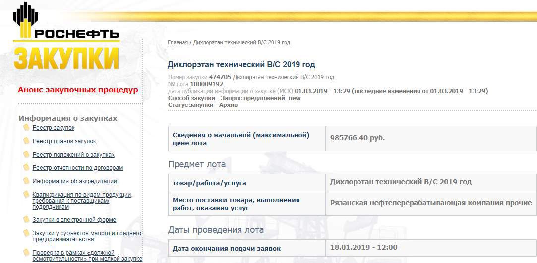Open Квалификация по видам продукции link
This screenshot has height=263, width=537.
pos(82,201)
